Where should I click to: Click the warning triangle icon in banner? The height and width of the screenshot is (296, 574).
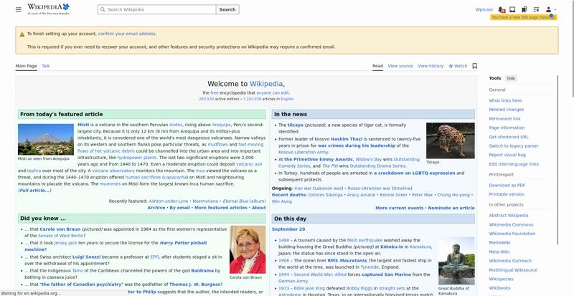pyautogui.click(x=22, y=34)
